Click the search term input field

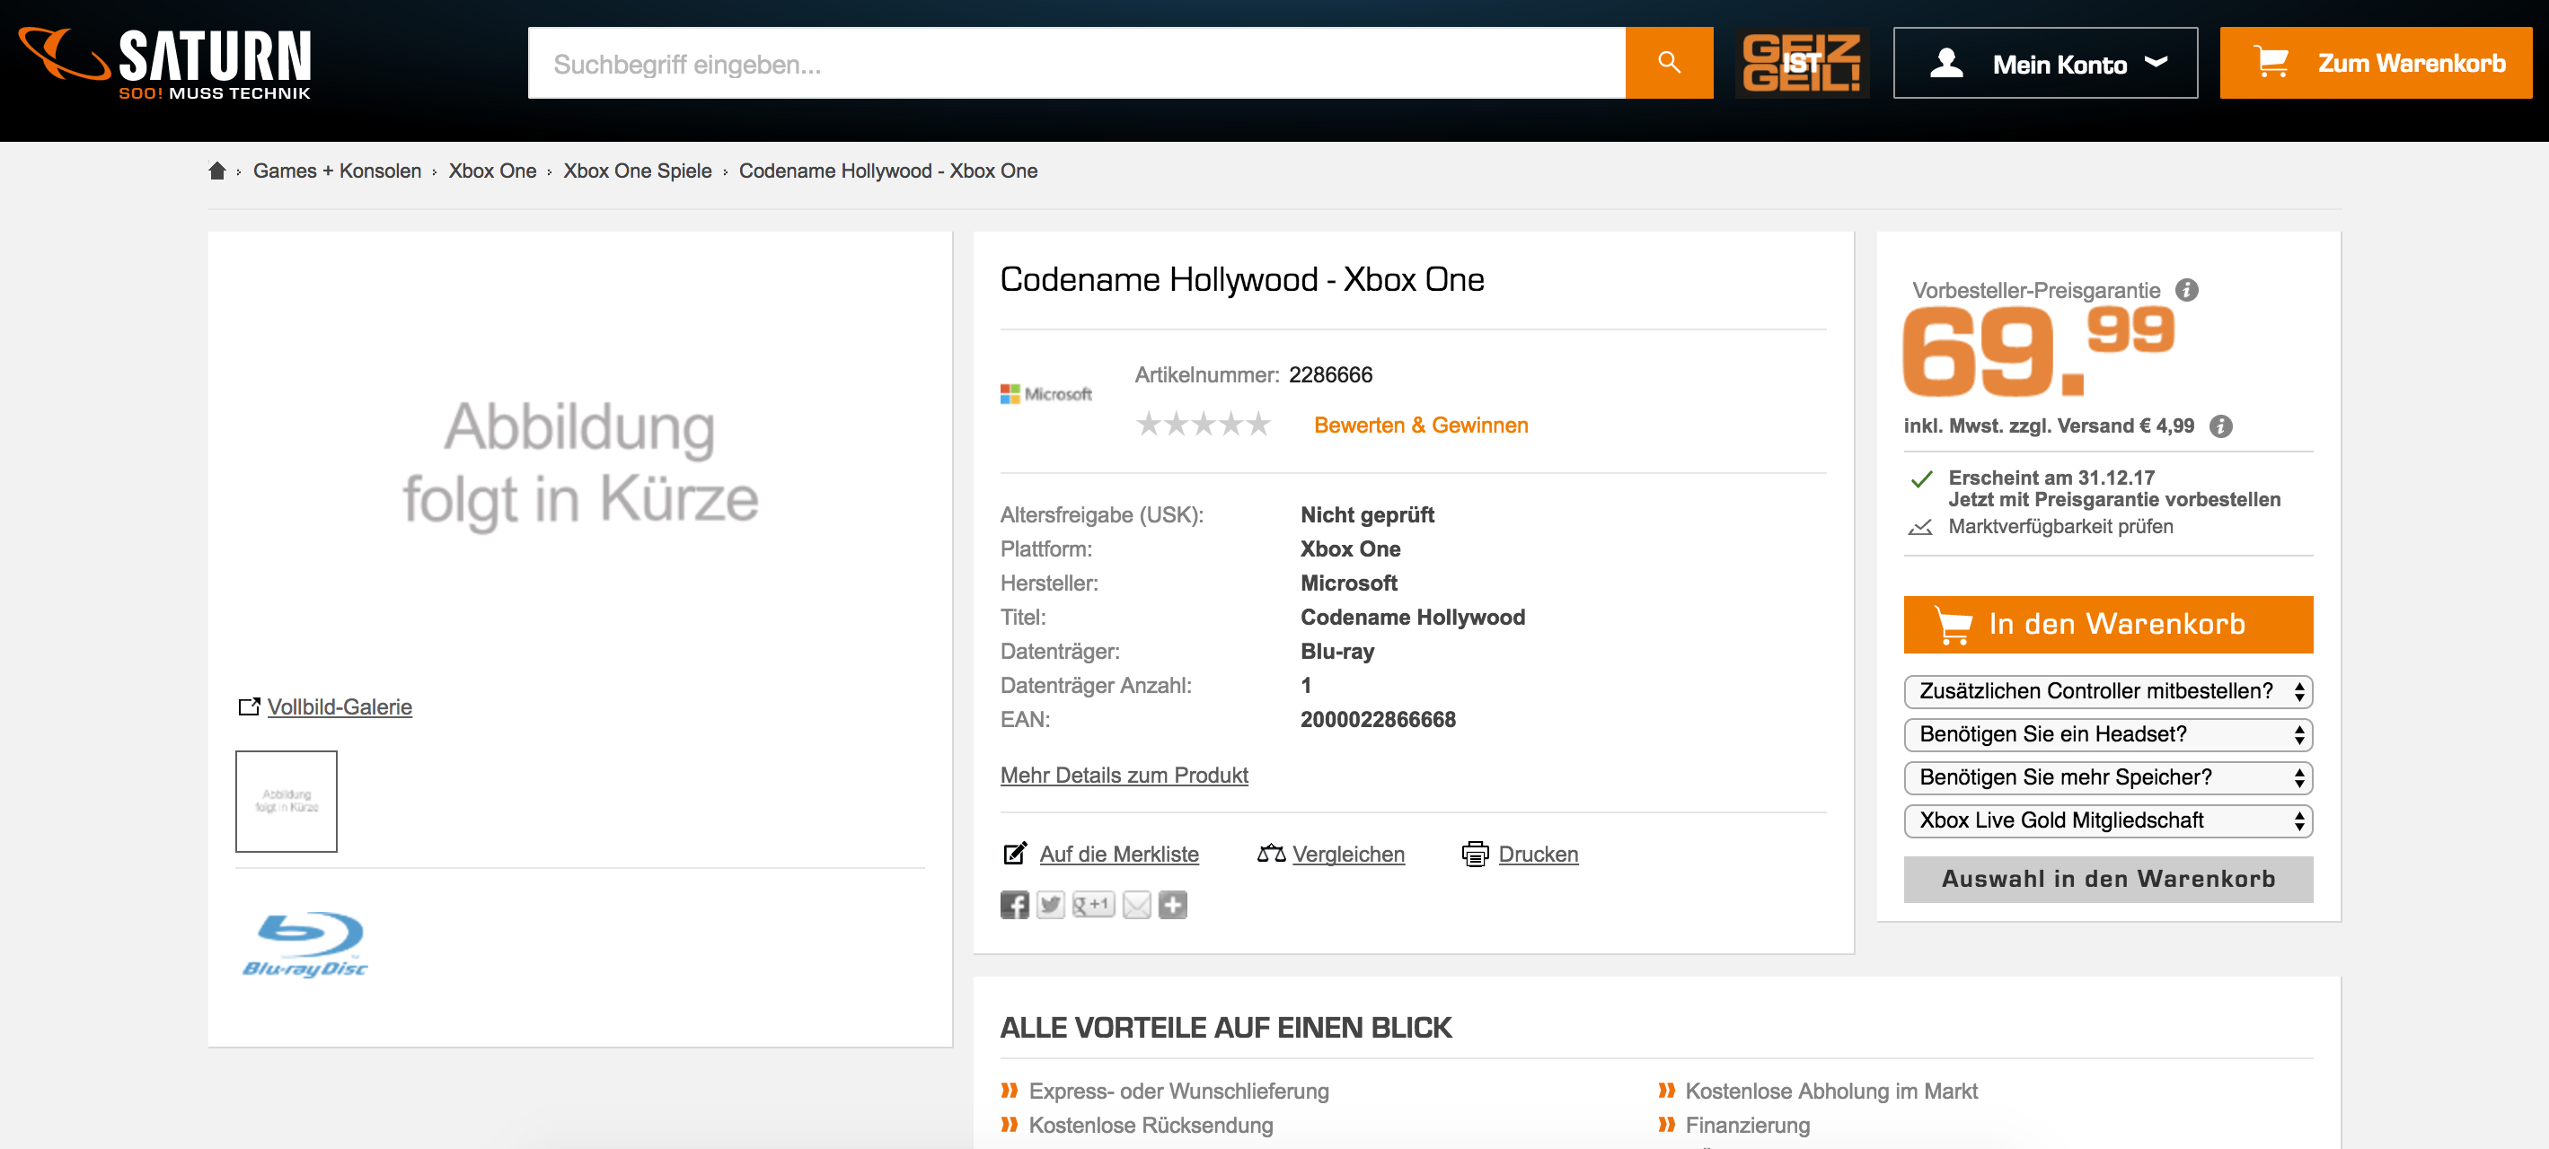[1076, 63]
